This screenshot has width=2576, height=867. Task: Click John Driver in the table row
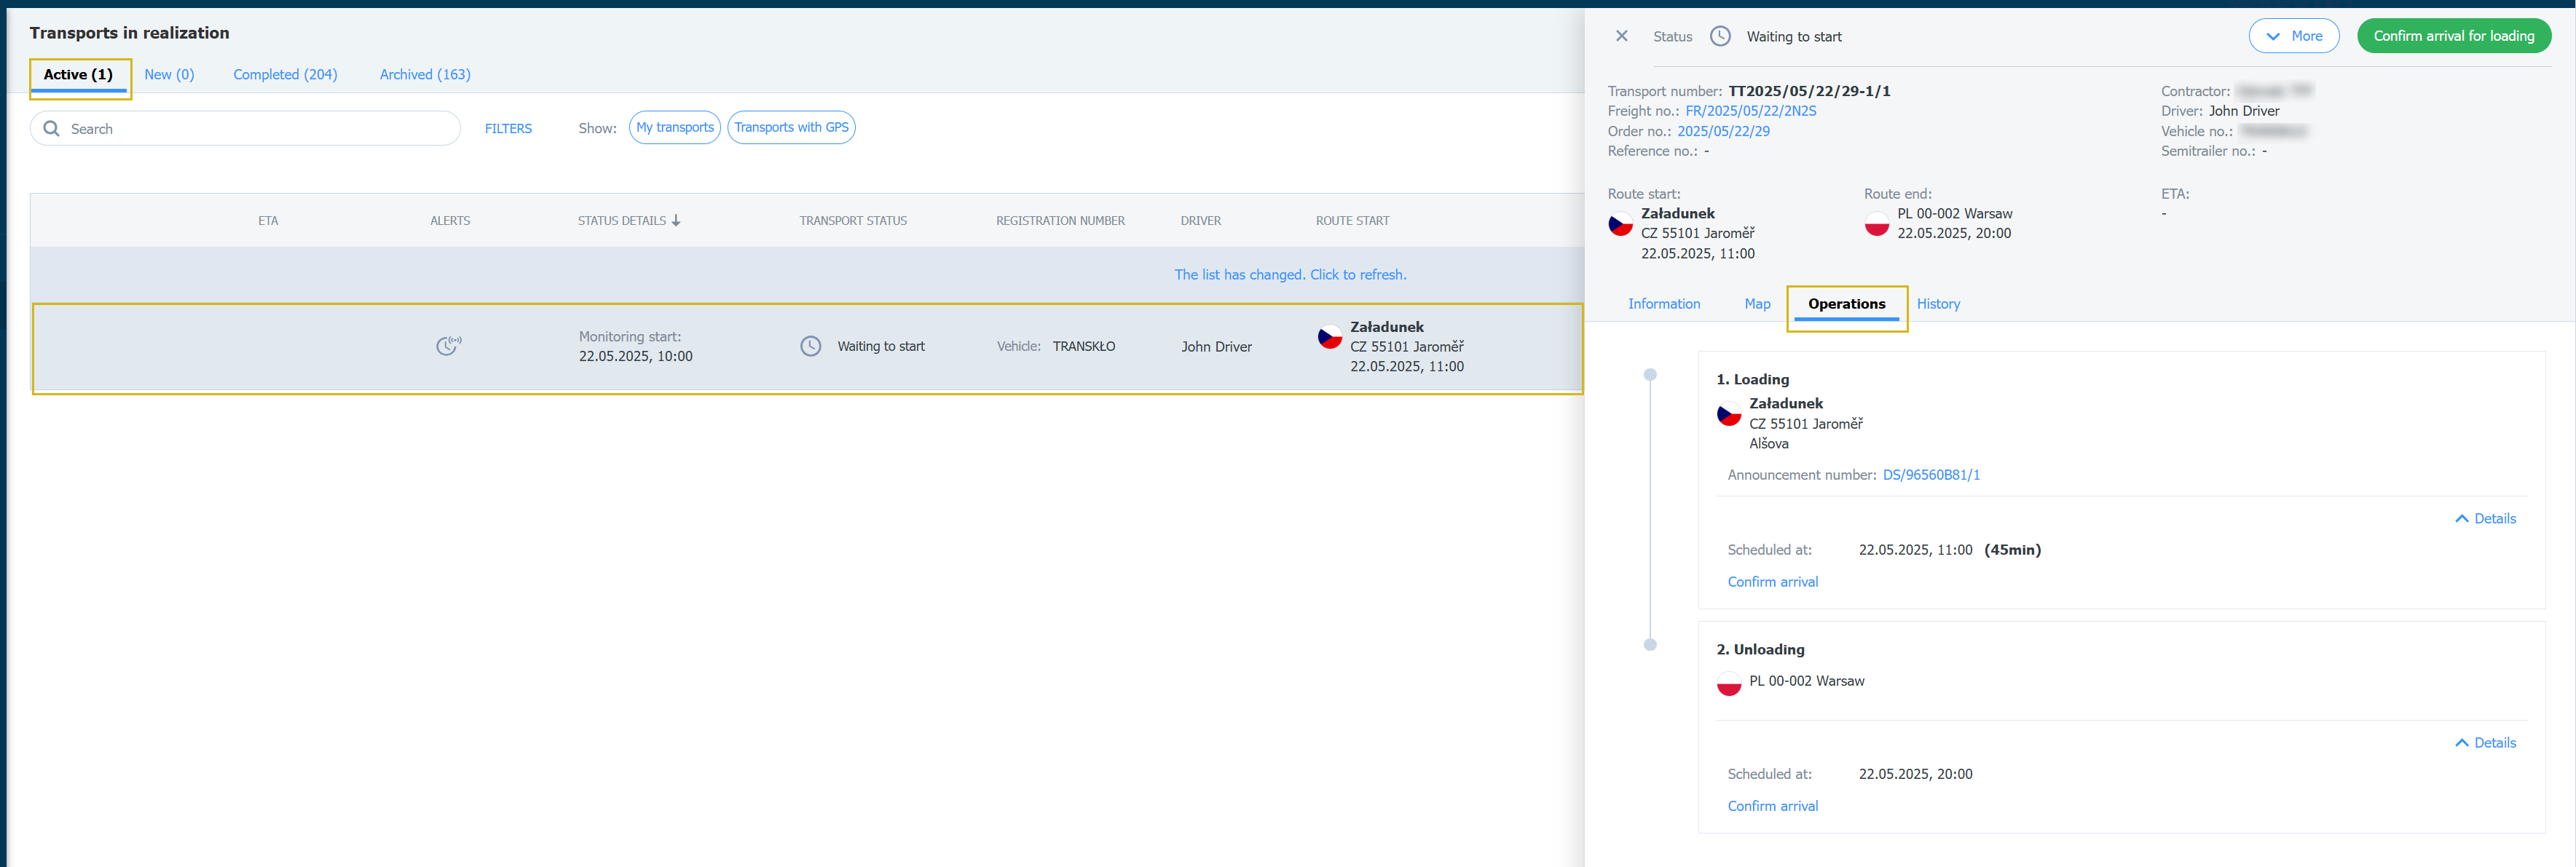[x=1216, y=347]
